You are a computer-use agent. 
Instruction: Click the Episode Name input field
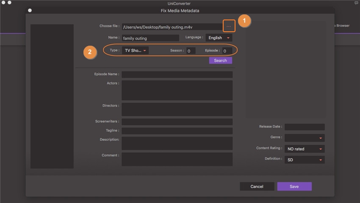[177, 74]
